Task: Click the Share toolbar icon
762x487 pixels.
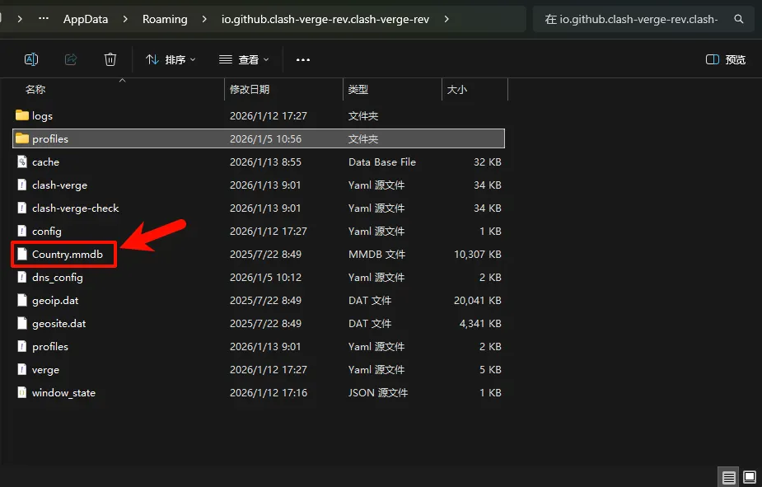Action: 71,59
